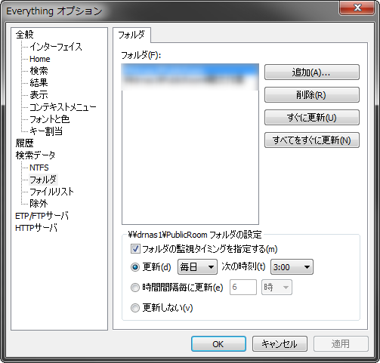This screenshot has height=363, width=380.
Task: Open the NTFS settings page
Action: (39, 168)
